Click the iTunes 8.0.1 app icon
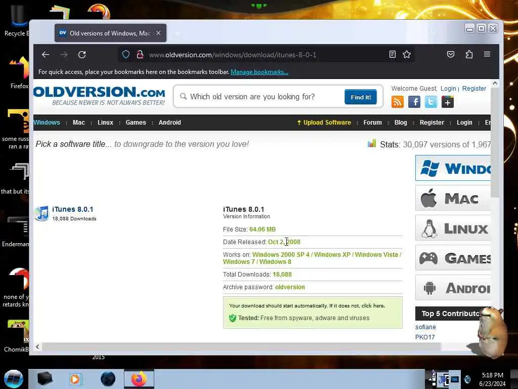Screen dimensions: 518x389 pos(41,213)
